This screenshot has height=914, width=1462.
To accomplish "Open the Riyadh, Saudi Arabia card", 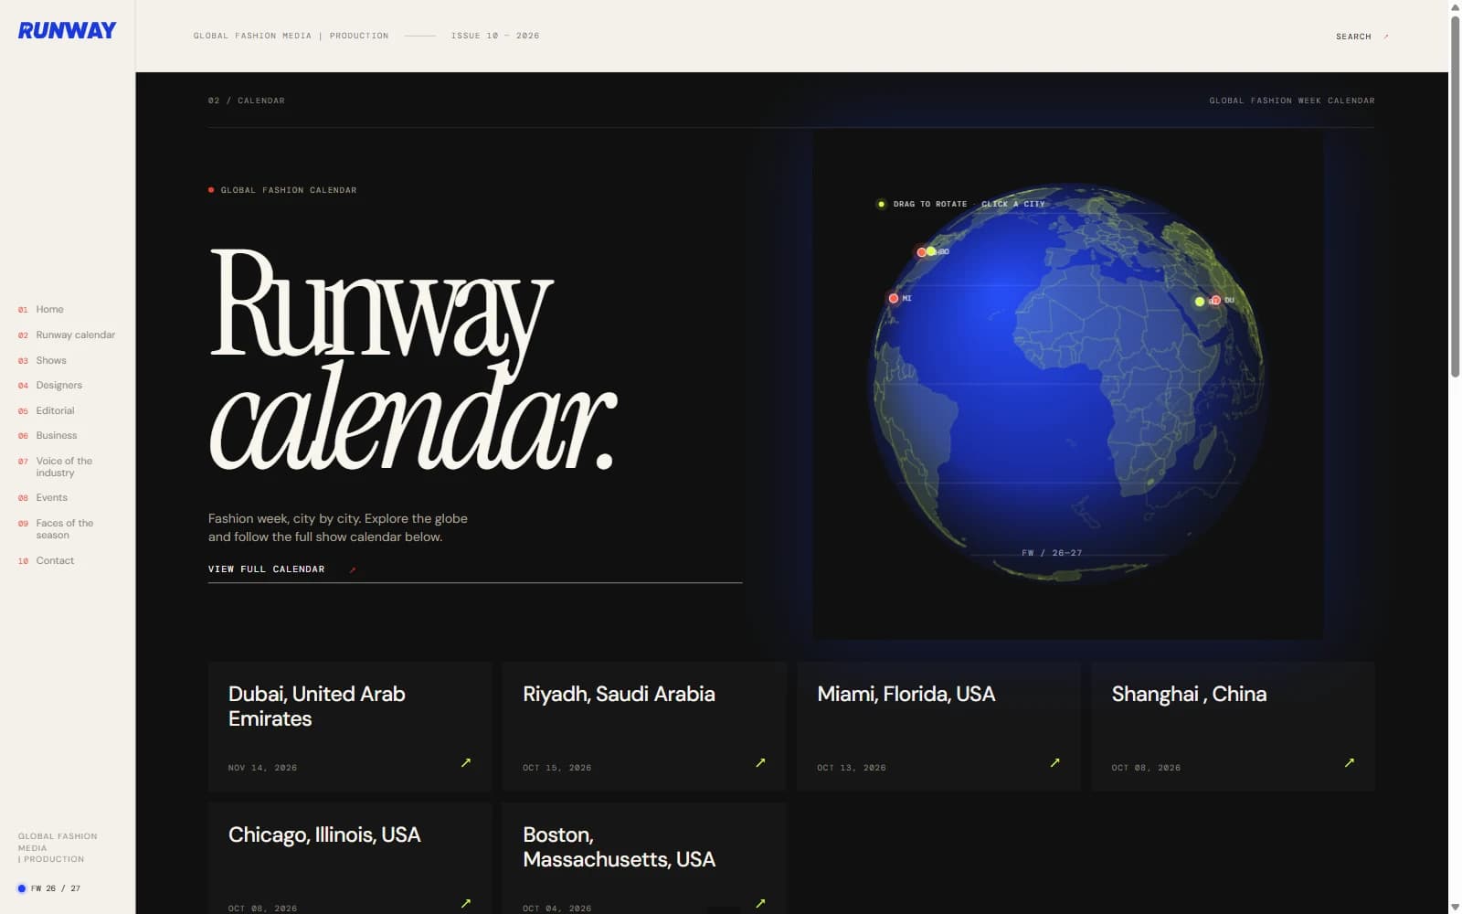I will coord(644,727).
